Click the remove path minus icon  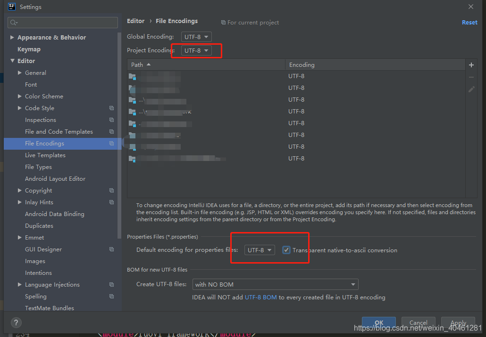(x=471, y=77)
